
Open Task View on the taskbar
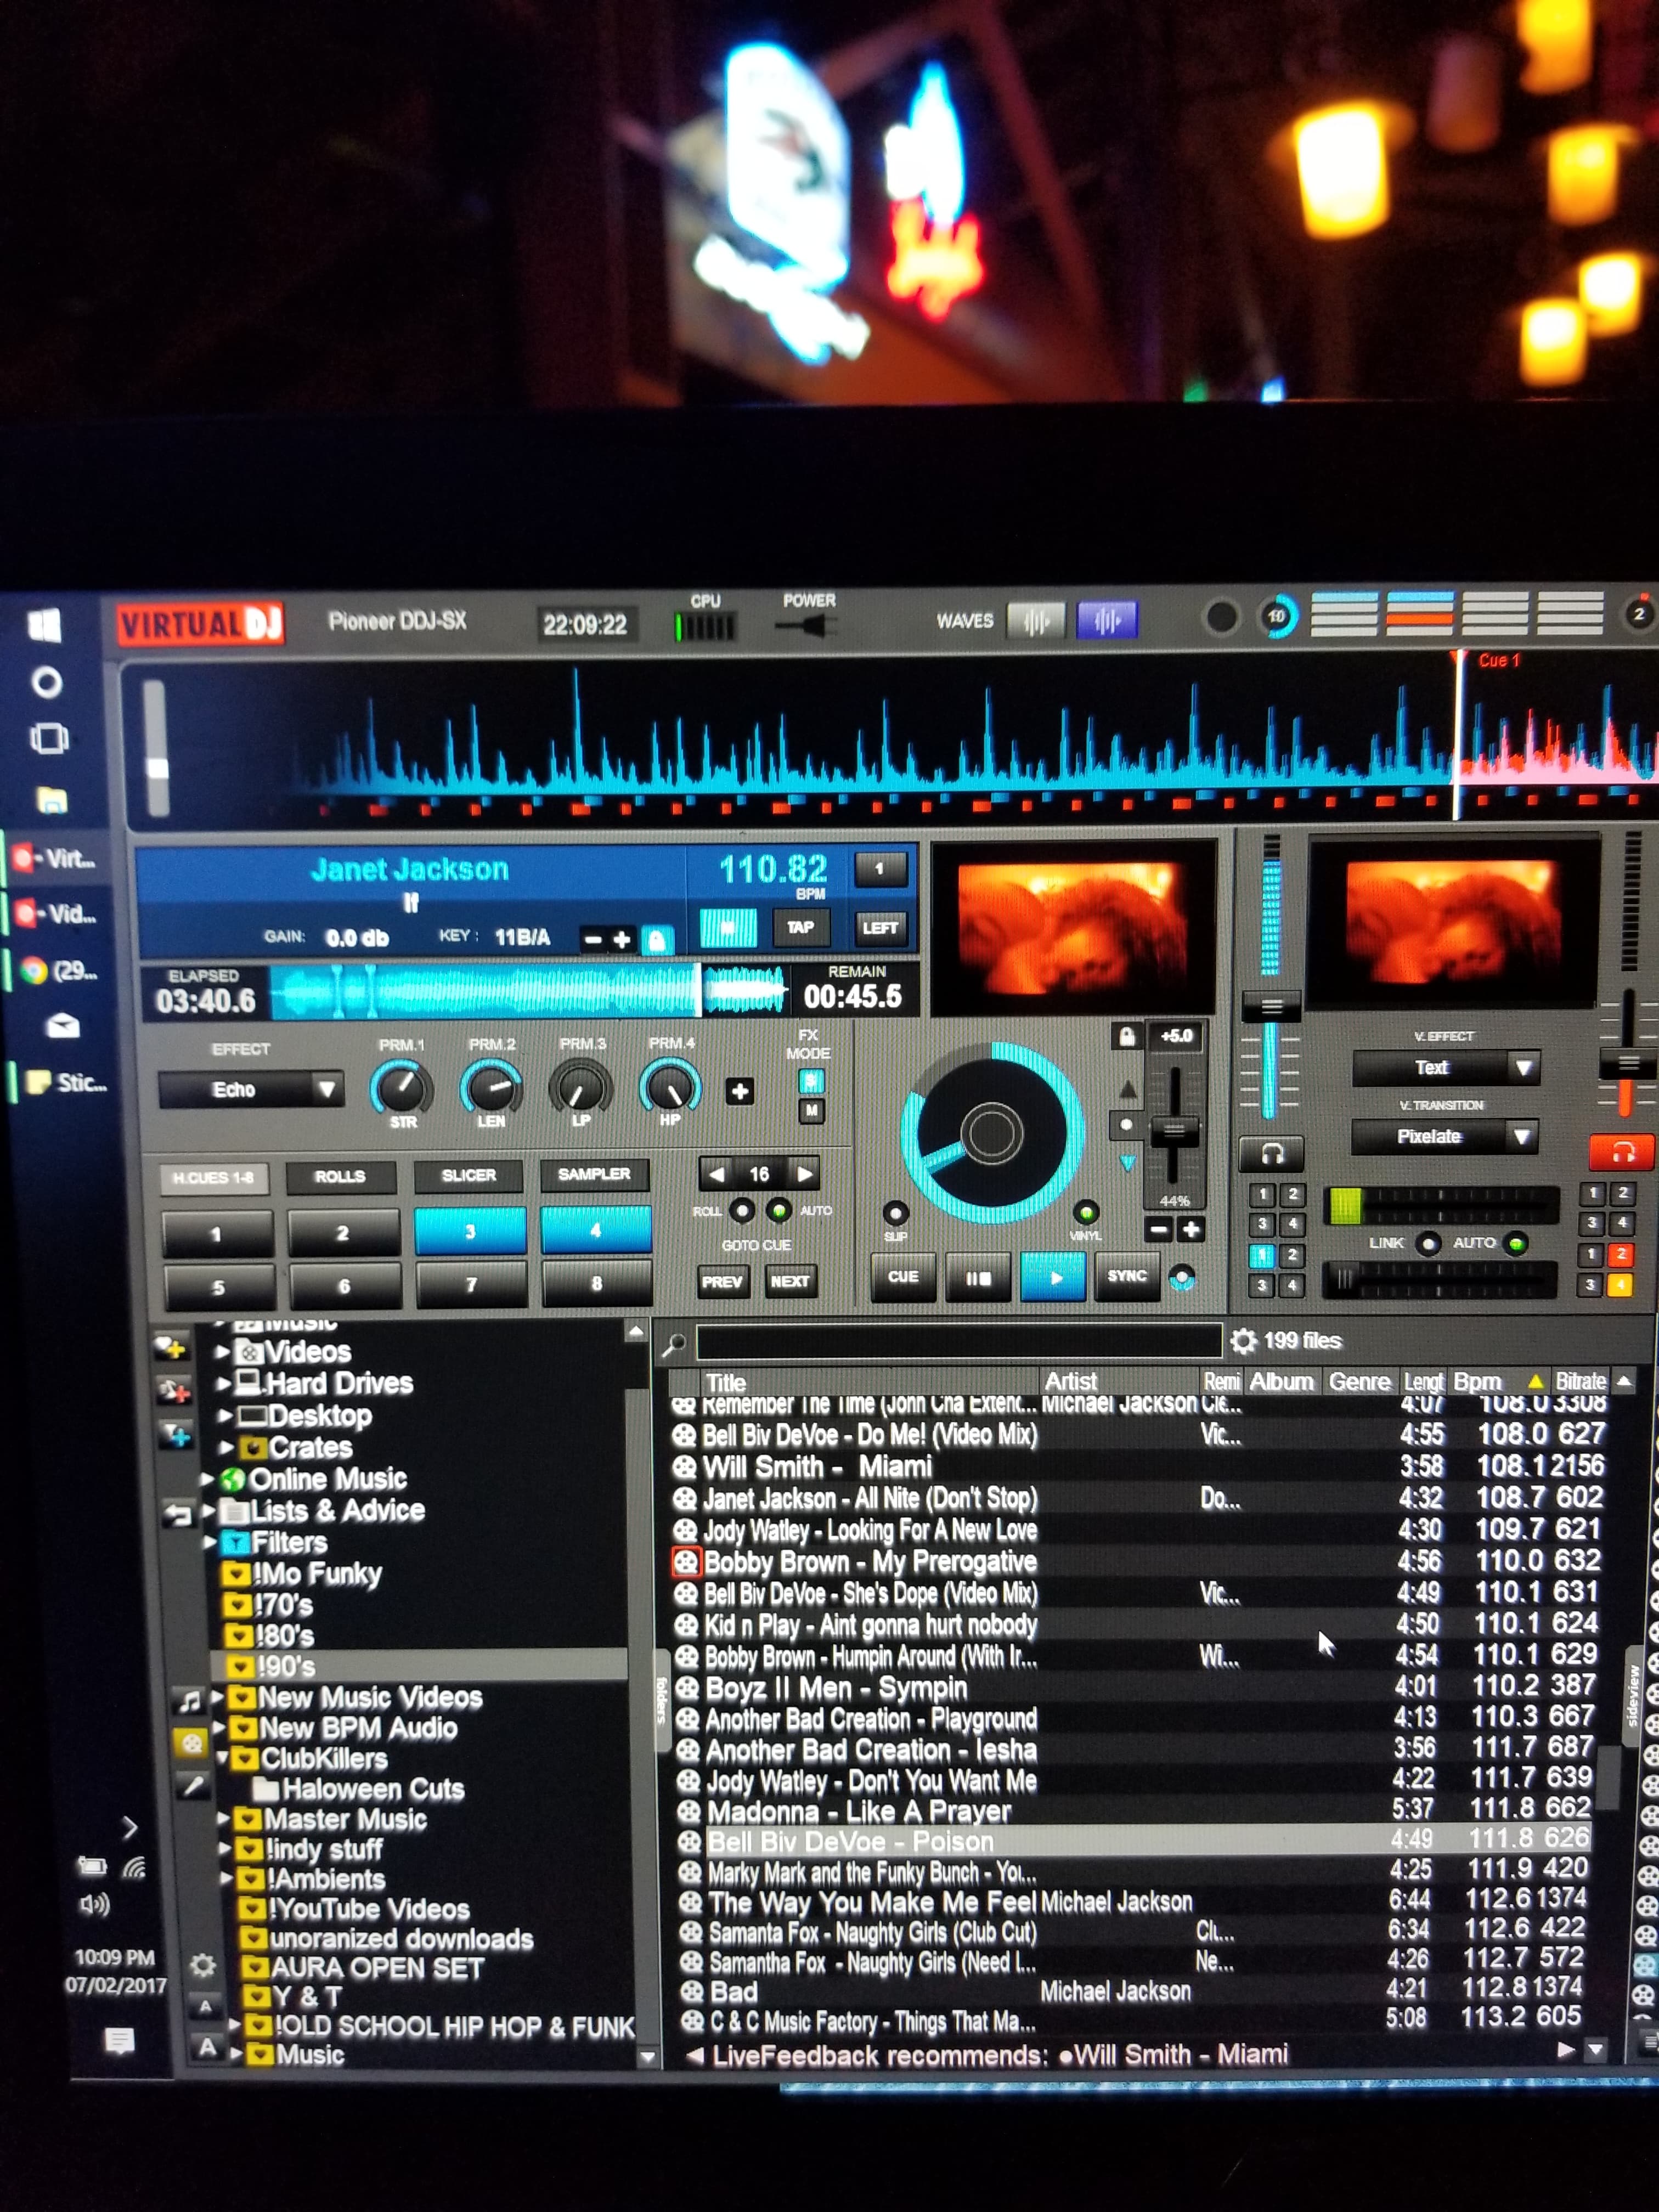coord(48,739)
